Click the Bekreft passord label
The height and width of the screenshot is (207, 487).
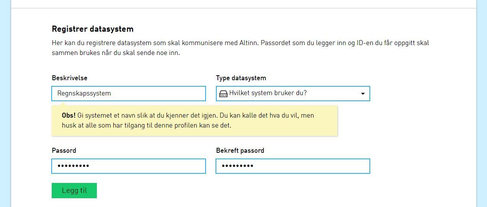240,150
